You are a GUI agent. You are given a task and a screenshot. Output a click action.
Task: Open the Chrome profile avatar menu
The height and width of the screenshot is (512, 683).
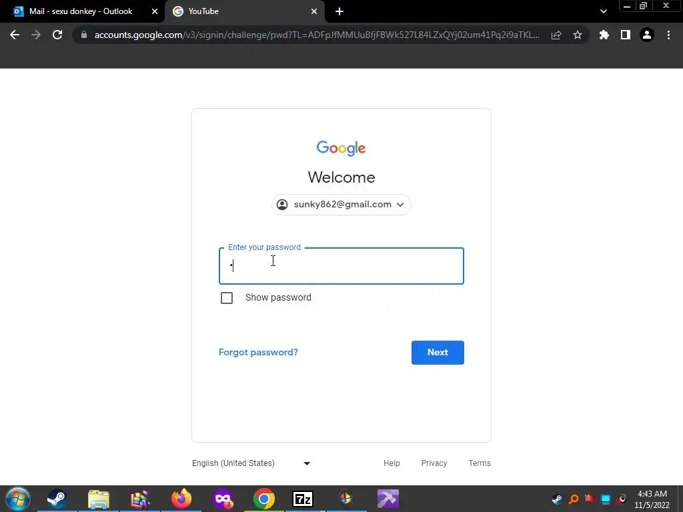click(647, 35)
